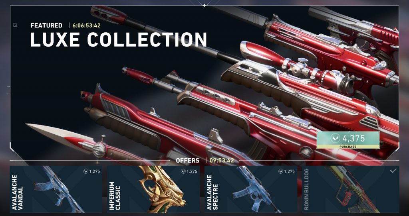Click the Featured section label
The width and height of the screenshot is (409, 216).
coord(46,26)
